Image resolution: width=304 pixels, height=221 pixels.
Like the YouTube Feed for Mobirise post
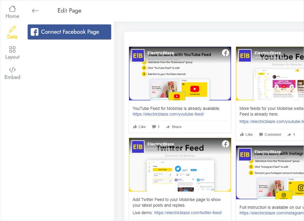(x=139, y=127)
